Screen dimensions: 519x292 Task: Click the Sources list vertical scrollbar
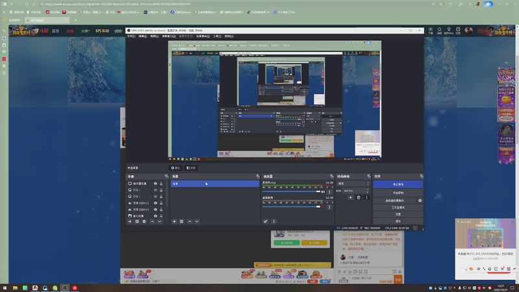167,193
